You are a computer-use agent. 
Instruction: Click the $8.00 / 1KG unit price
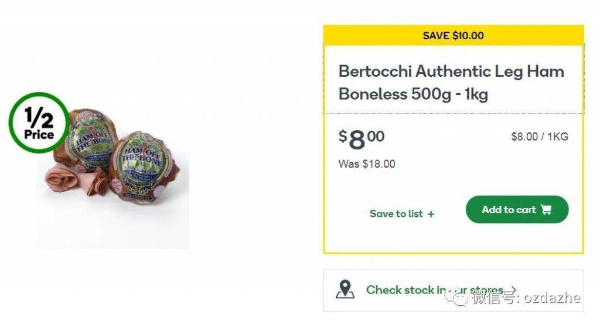click(540, 137)
